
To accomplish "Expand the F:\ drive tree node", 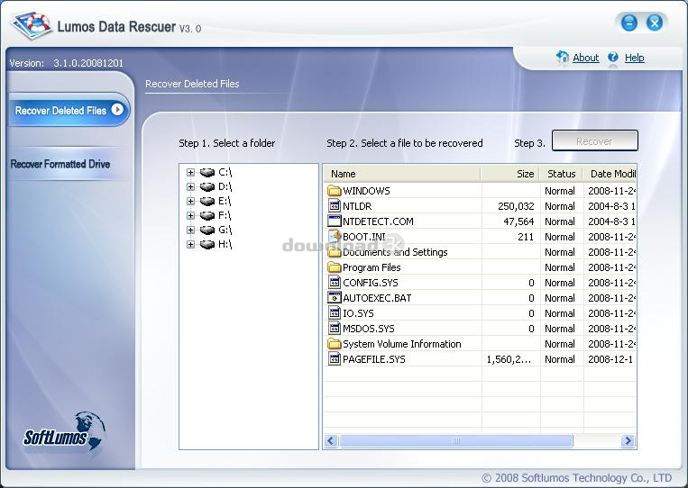I will pyautogui.click(x=190, y=215).
